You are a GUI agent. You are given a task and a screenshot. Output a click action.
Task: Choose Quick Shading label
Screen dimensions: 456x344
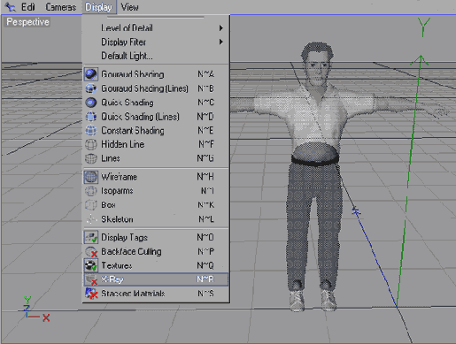click(x=128, y=103)
